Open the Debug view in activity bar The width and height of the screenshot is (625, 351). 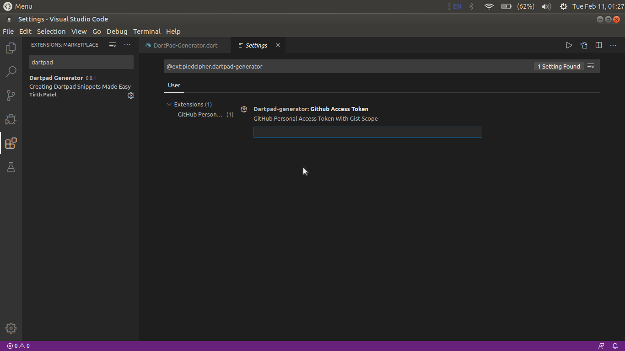(x=11, y=119)
